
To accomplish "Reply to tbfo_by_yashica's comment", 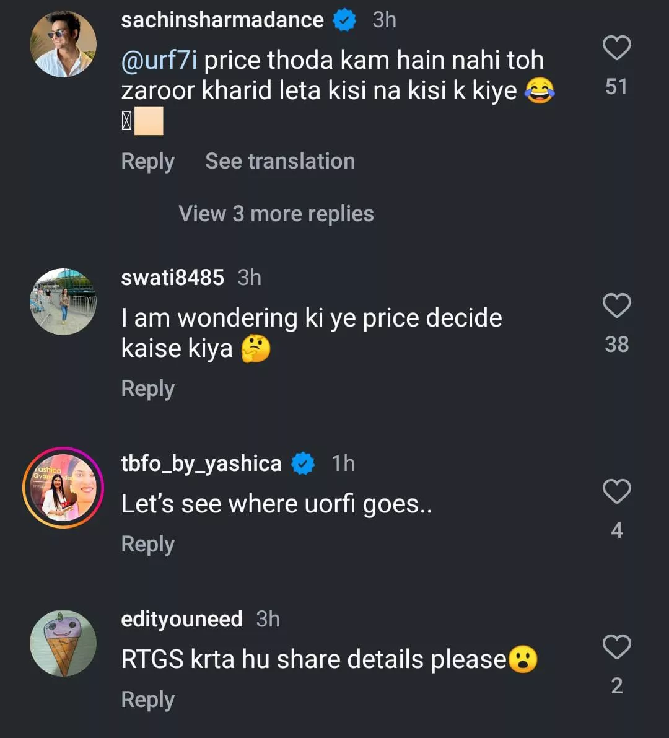I will pyautogui.click(x=148, y=544).
